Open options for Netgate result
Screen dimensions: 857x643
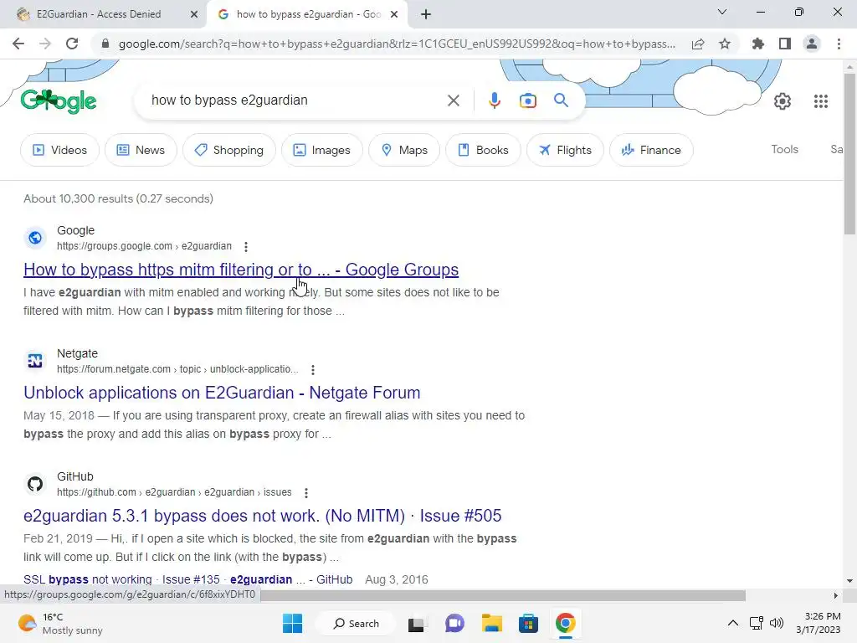[x=313, y=370]
